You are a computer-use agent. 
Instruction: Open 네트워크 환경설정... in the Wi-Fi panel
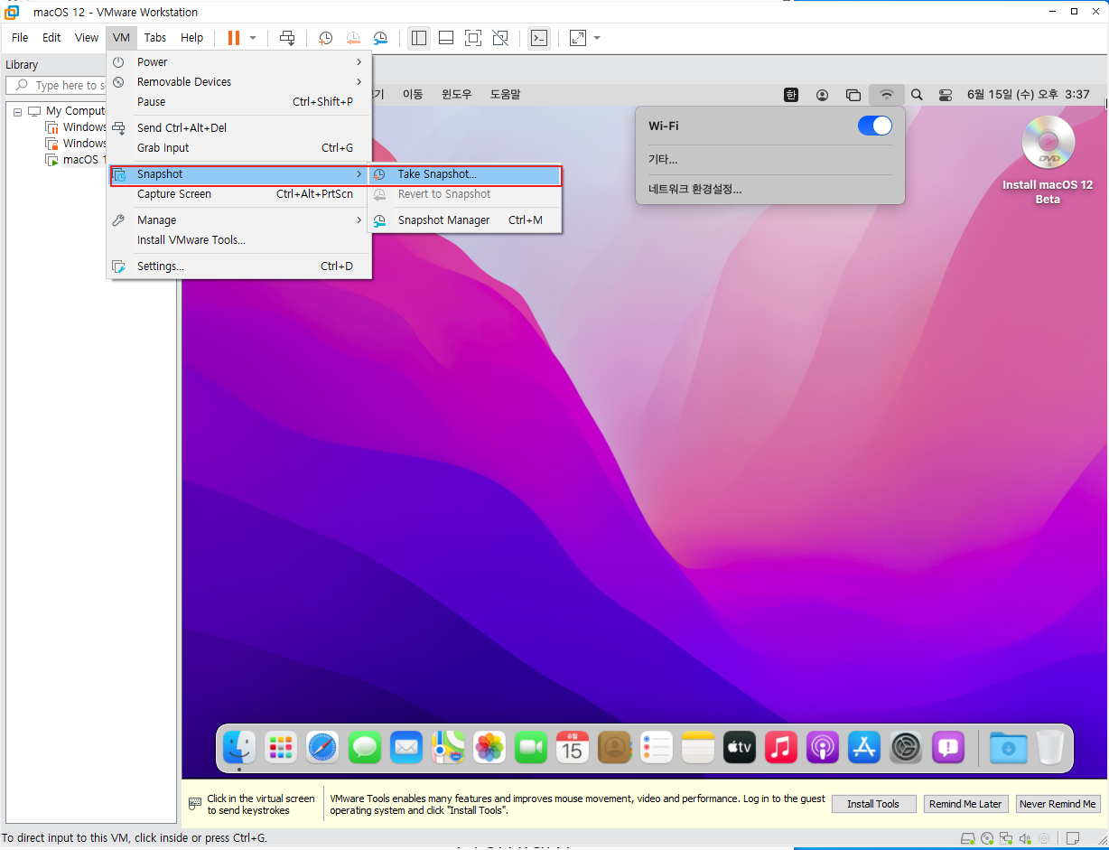[x=695, y=190]
